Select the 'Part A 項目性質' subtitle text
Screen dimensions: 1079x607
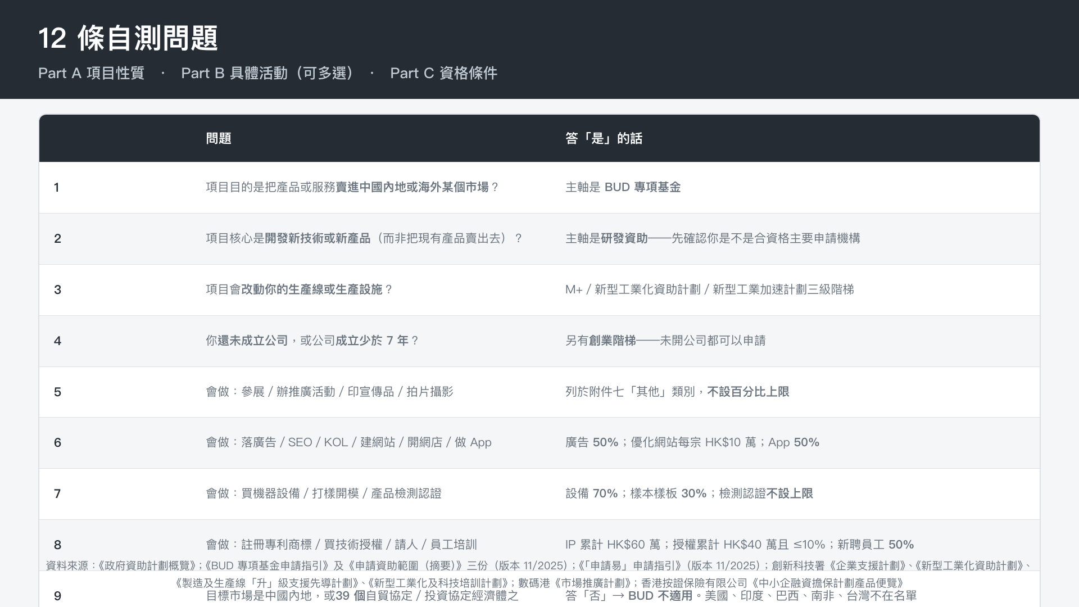point(91,73)
